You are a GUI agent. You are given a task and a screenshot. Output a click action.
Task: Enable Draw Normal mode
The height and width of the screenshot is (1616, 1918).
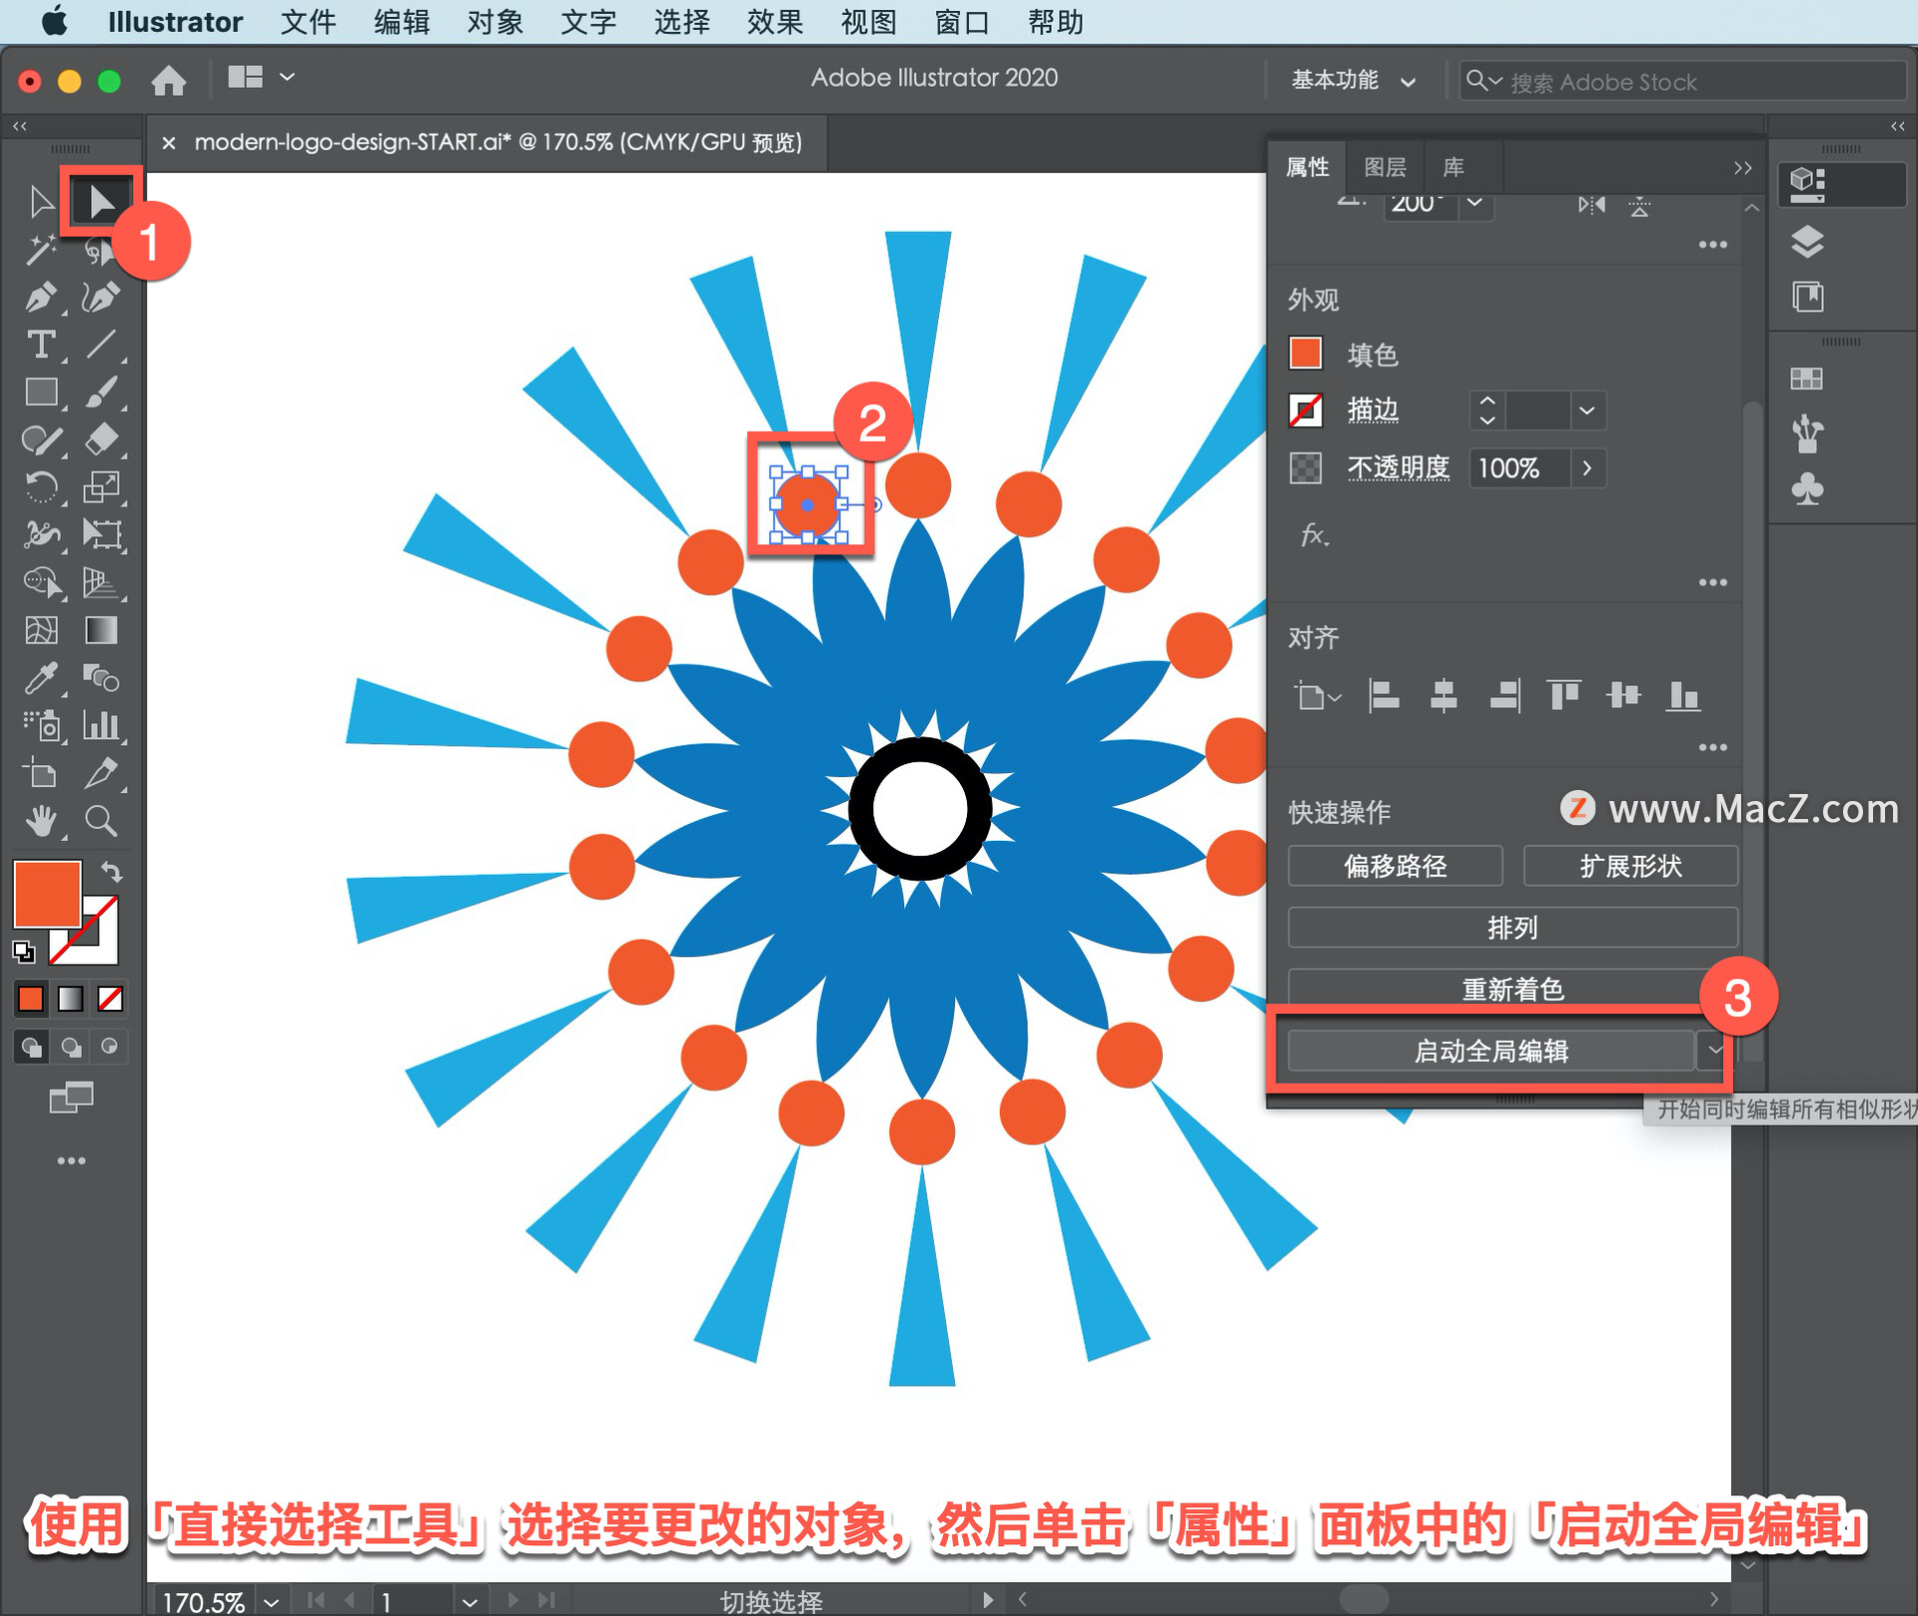(31, 1047)
